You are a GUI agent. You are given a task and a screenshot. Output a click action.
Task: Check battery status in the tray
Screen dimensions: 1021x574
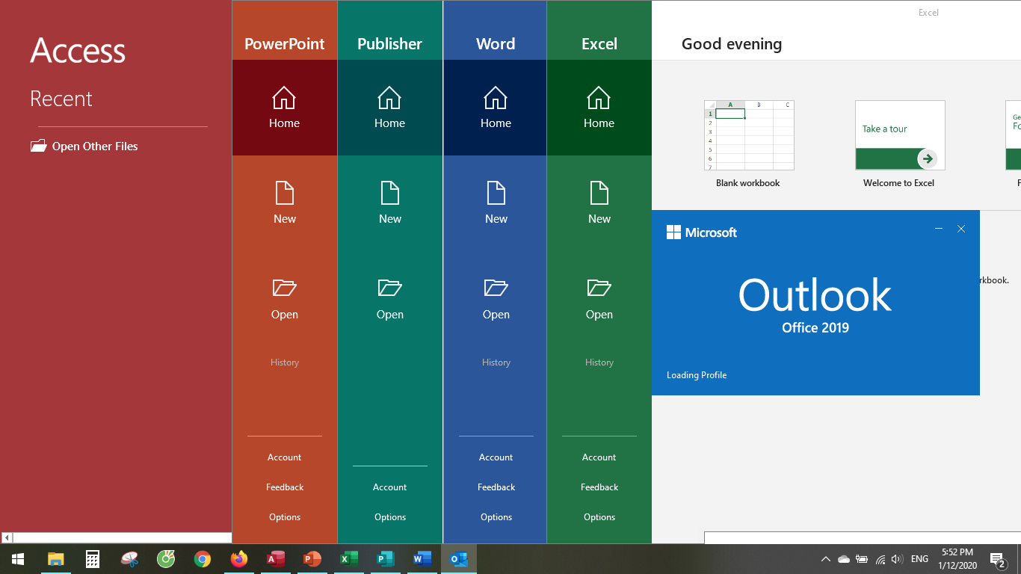coord(862,559)
